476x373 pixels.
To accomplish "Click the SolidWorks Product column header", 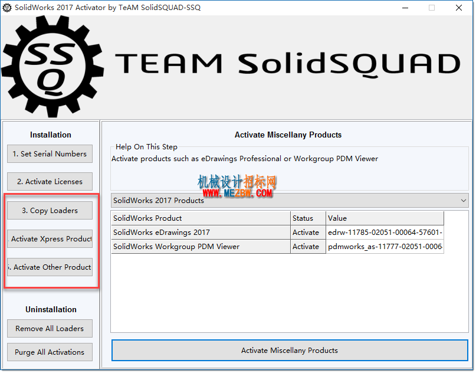I will pyautogui.click(x=201, y=218).
